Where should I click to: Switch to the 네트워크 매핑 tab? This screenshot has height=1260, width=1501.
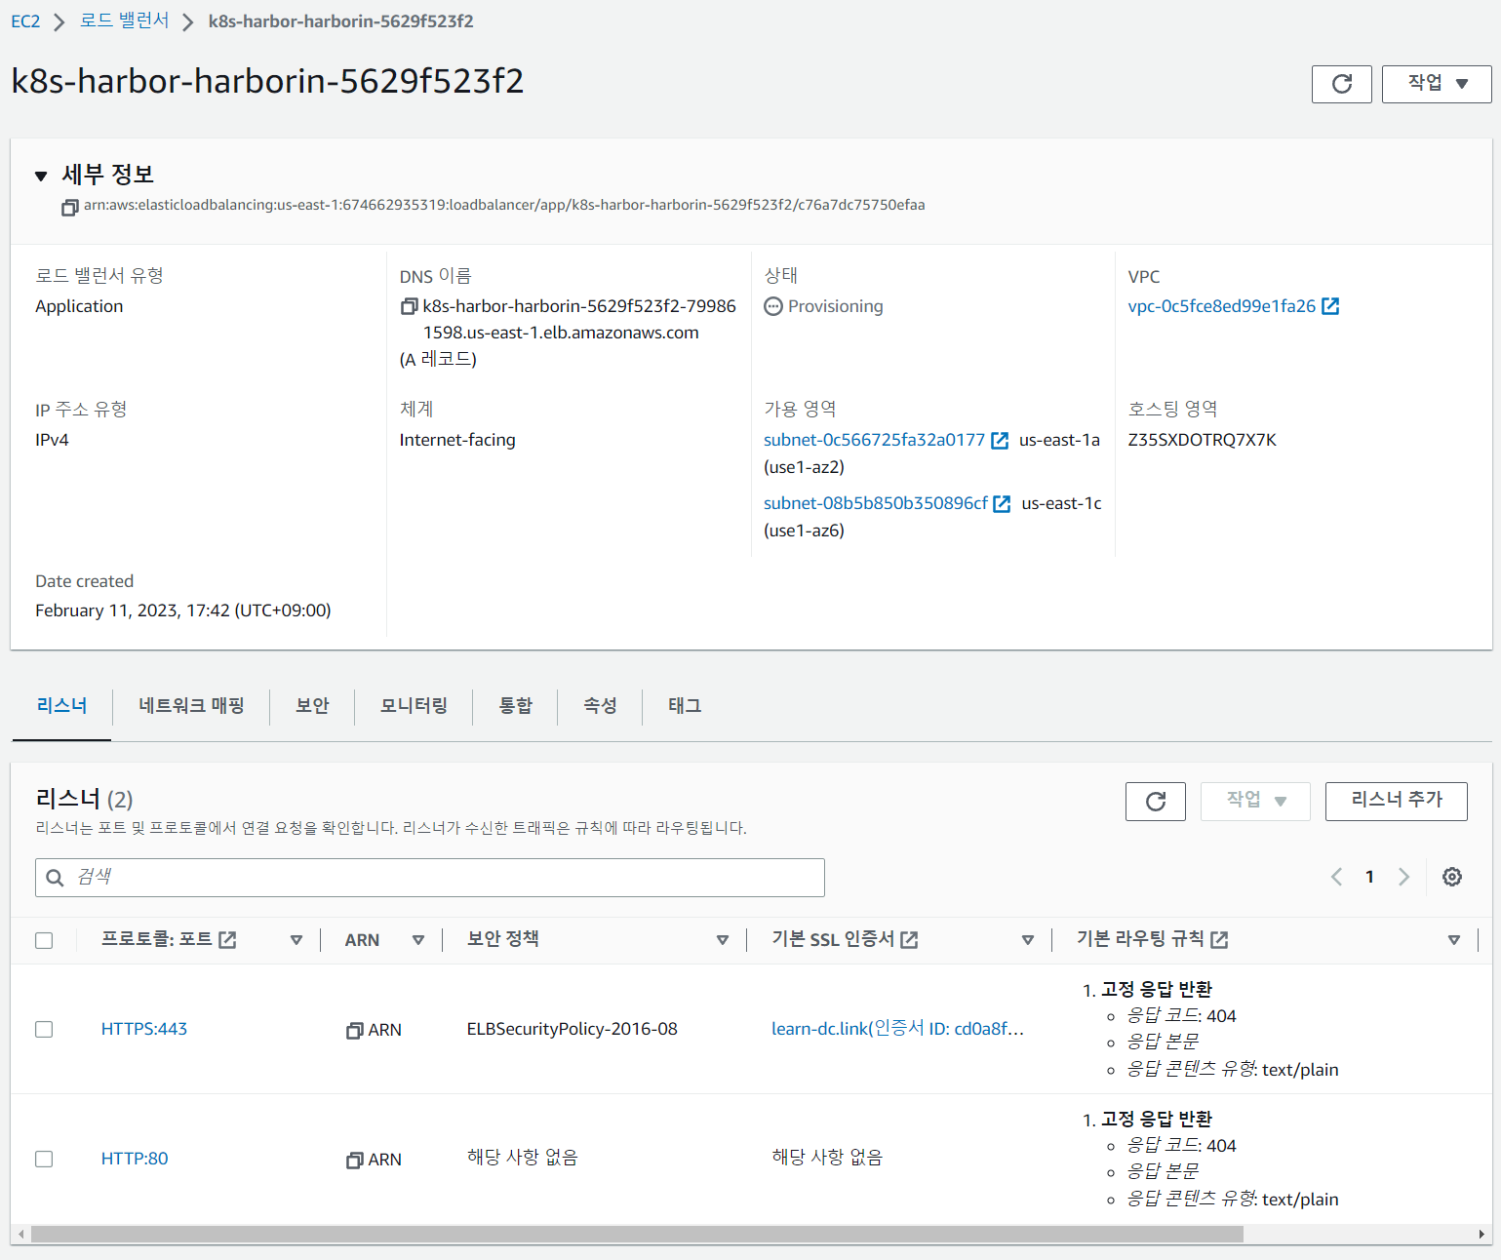(191, 705)
